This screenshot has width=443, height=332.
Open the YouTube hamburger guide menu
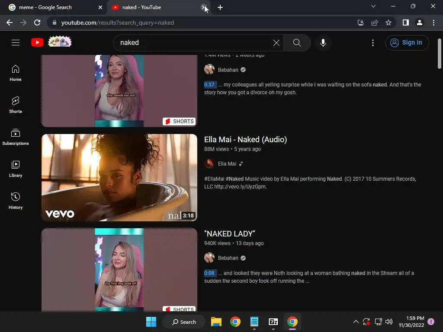tap(16, 43)
